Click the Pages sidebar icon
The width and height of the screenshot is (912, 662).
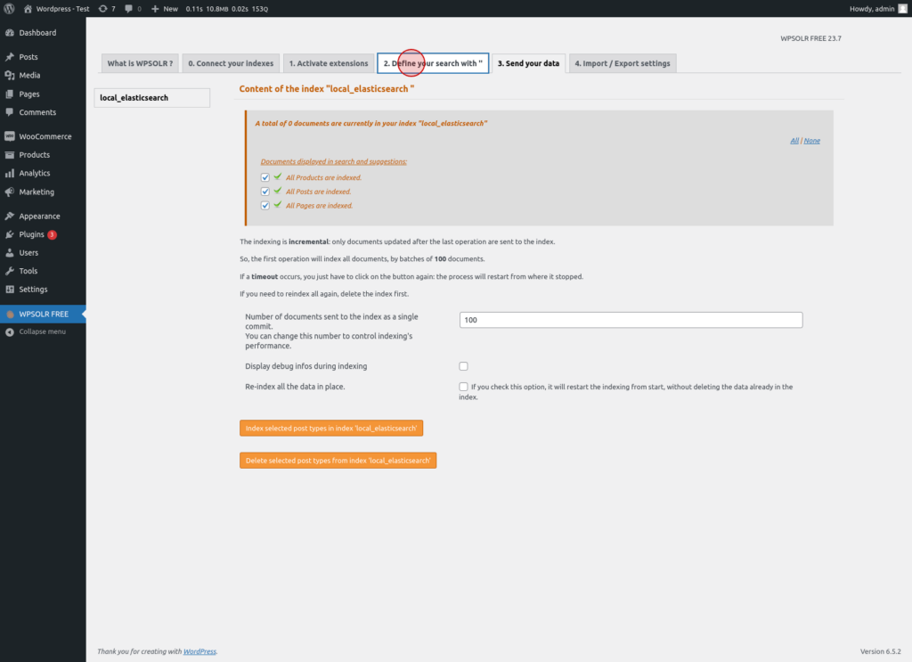pos(9,94)
